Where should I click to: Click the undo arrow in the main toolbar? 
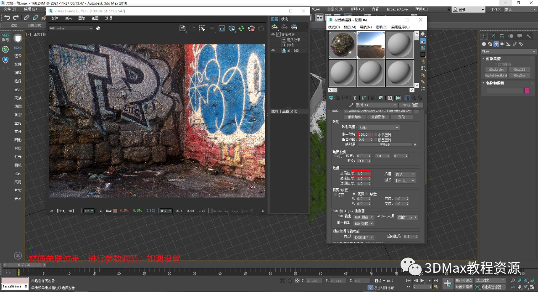7,17
